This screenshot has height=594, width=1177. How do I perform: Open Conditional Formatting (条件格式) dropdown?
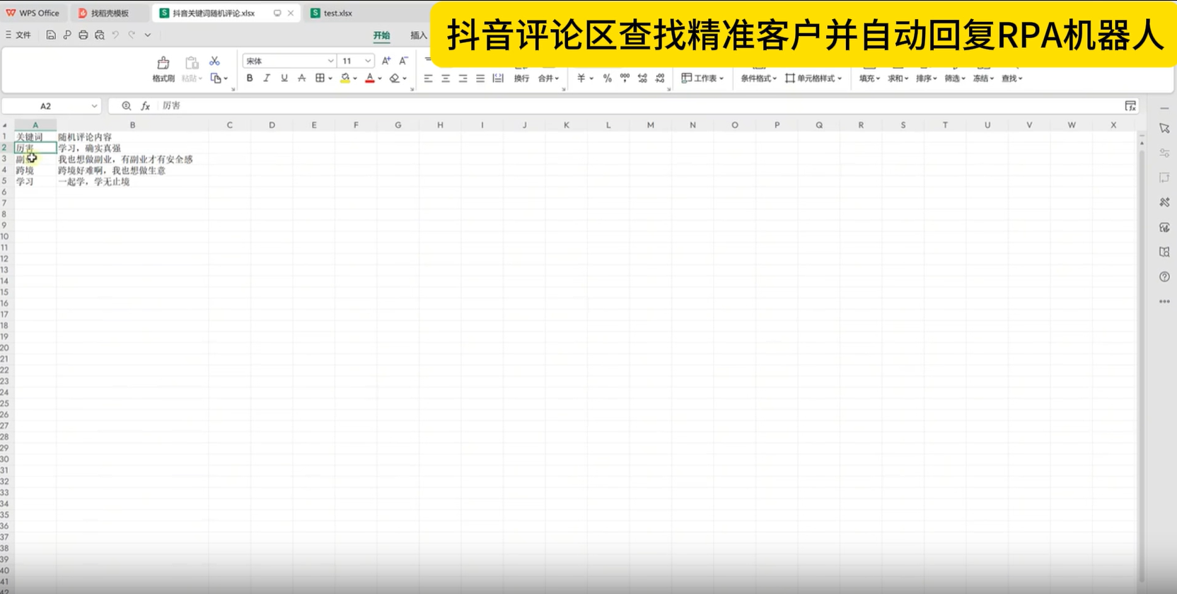[758, 78]
